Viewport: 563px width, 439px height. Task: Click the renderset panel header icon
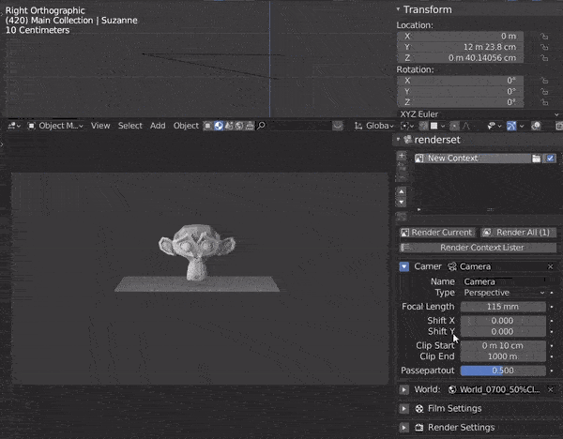click(x=407, y=140)
